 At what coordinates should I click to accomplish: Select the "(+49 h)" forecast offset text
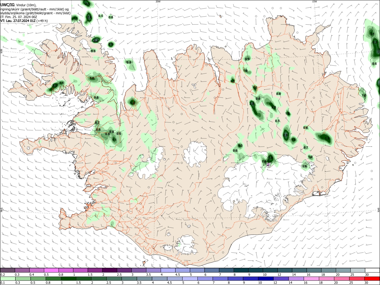[42, 21]
